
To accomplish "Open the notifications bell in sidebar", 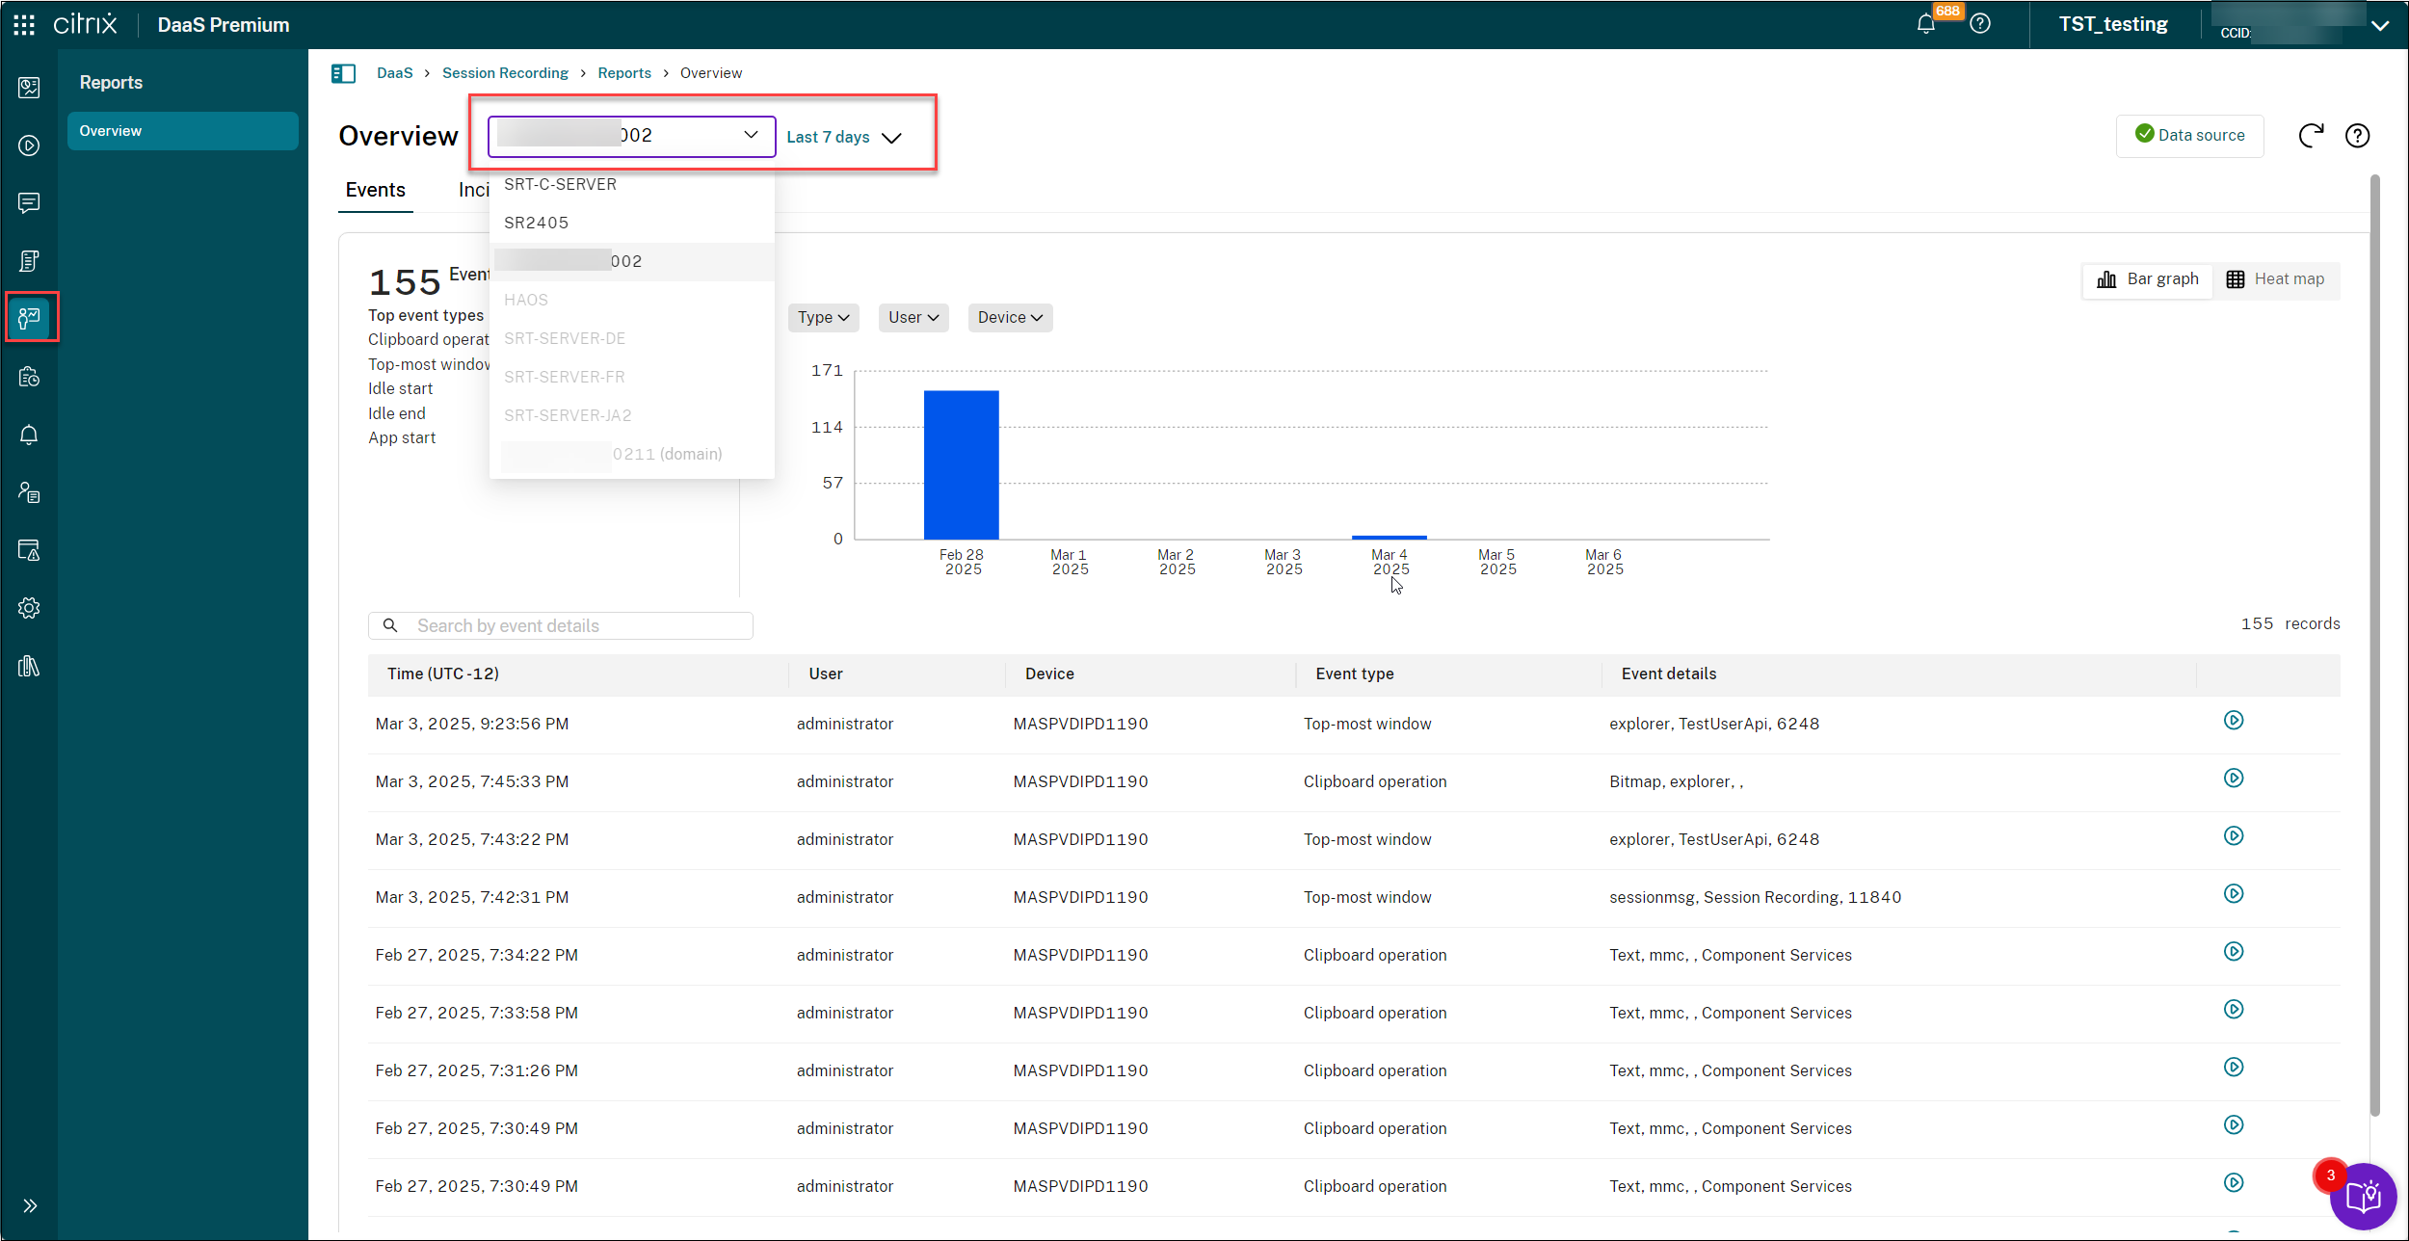I will point(29,436).
